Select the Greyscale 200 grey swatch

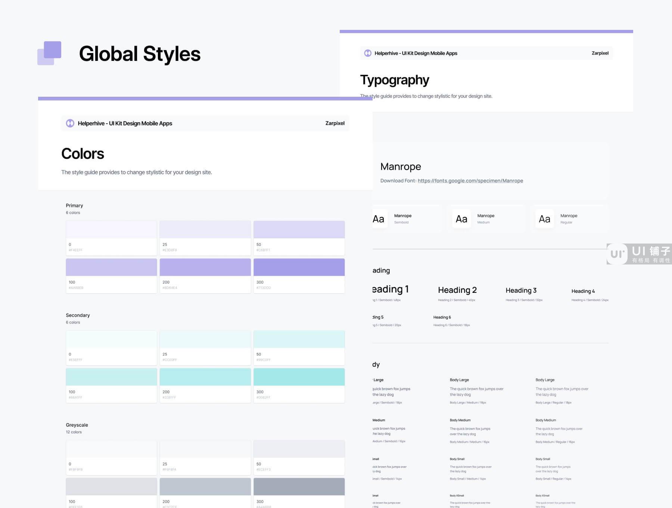point(205,493)
